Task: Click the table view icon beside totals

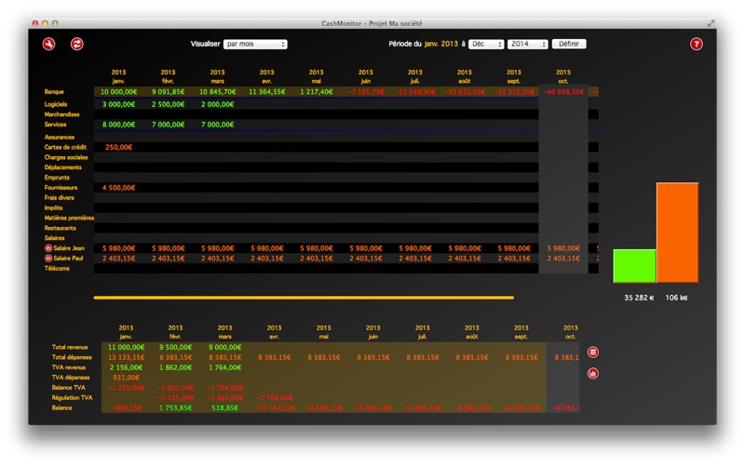Action: (593, 352)
